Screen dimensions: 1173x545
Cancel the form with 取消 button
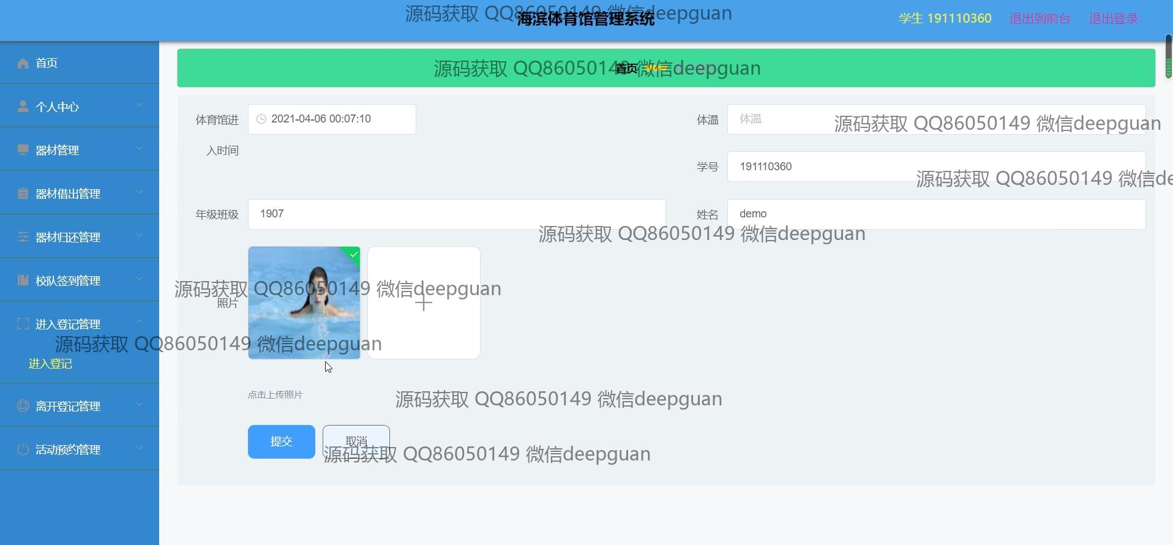click(356, 442)
